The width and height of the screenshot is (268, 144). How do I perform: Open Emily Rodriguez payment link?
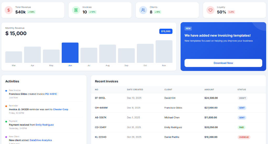44,125
